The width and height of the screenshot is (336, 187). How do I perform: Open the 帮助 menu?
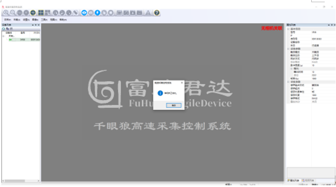[x=63, y=19]
